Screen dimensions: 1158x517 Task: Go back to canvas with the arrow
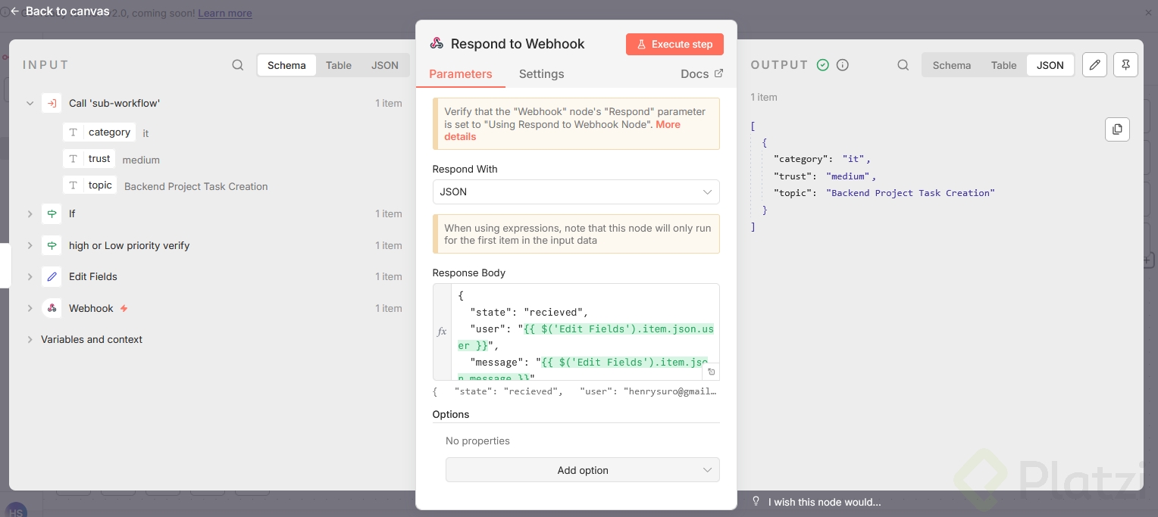pyautogui.click(x=14, y=11)
